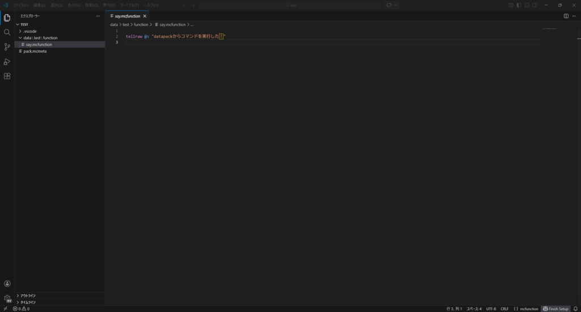
Task: Click the 'test' breadcrumb segment
Action: click(125, 24)
